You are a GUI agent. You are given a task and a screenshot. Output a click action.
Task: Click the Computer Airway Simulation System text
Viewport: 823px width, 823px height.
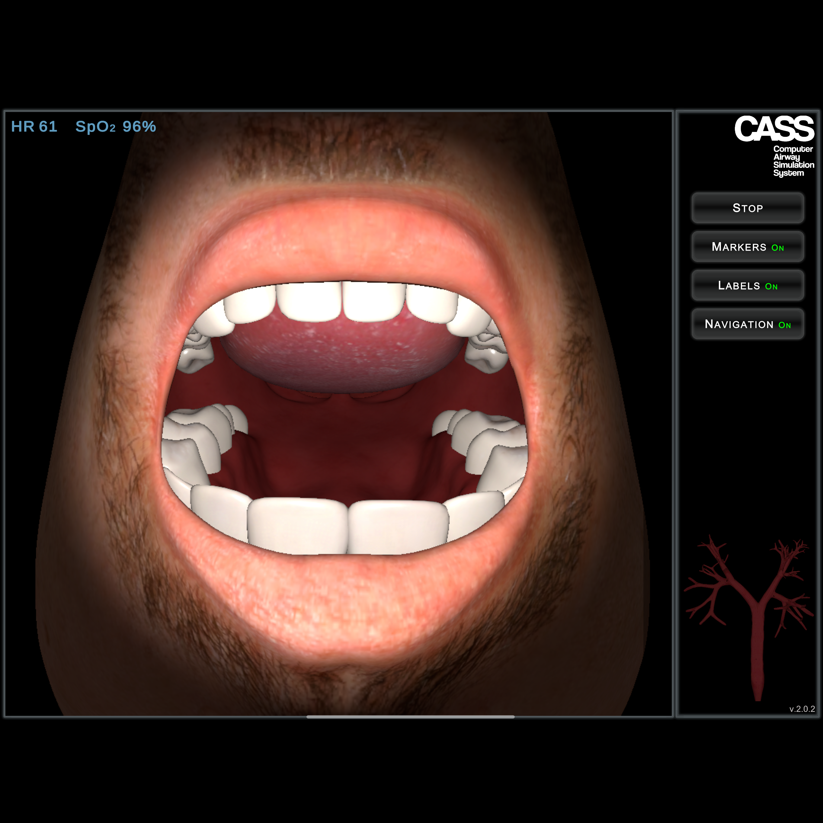(793, 161)
